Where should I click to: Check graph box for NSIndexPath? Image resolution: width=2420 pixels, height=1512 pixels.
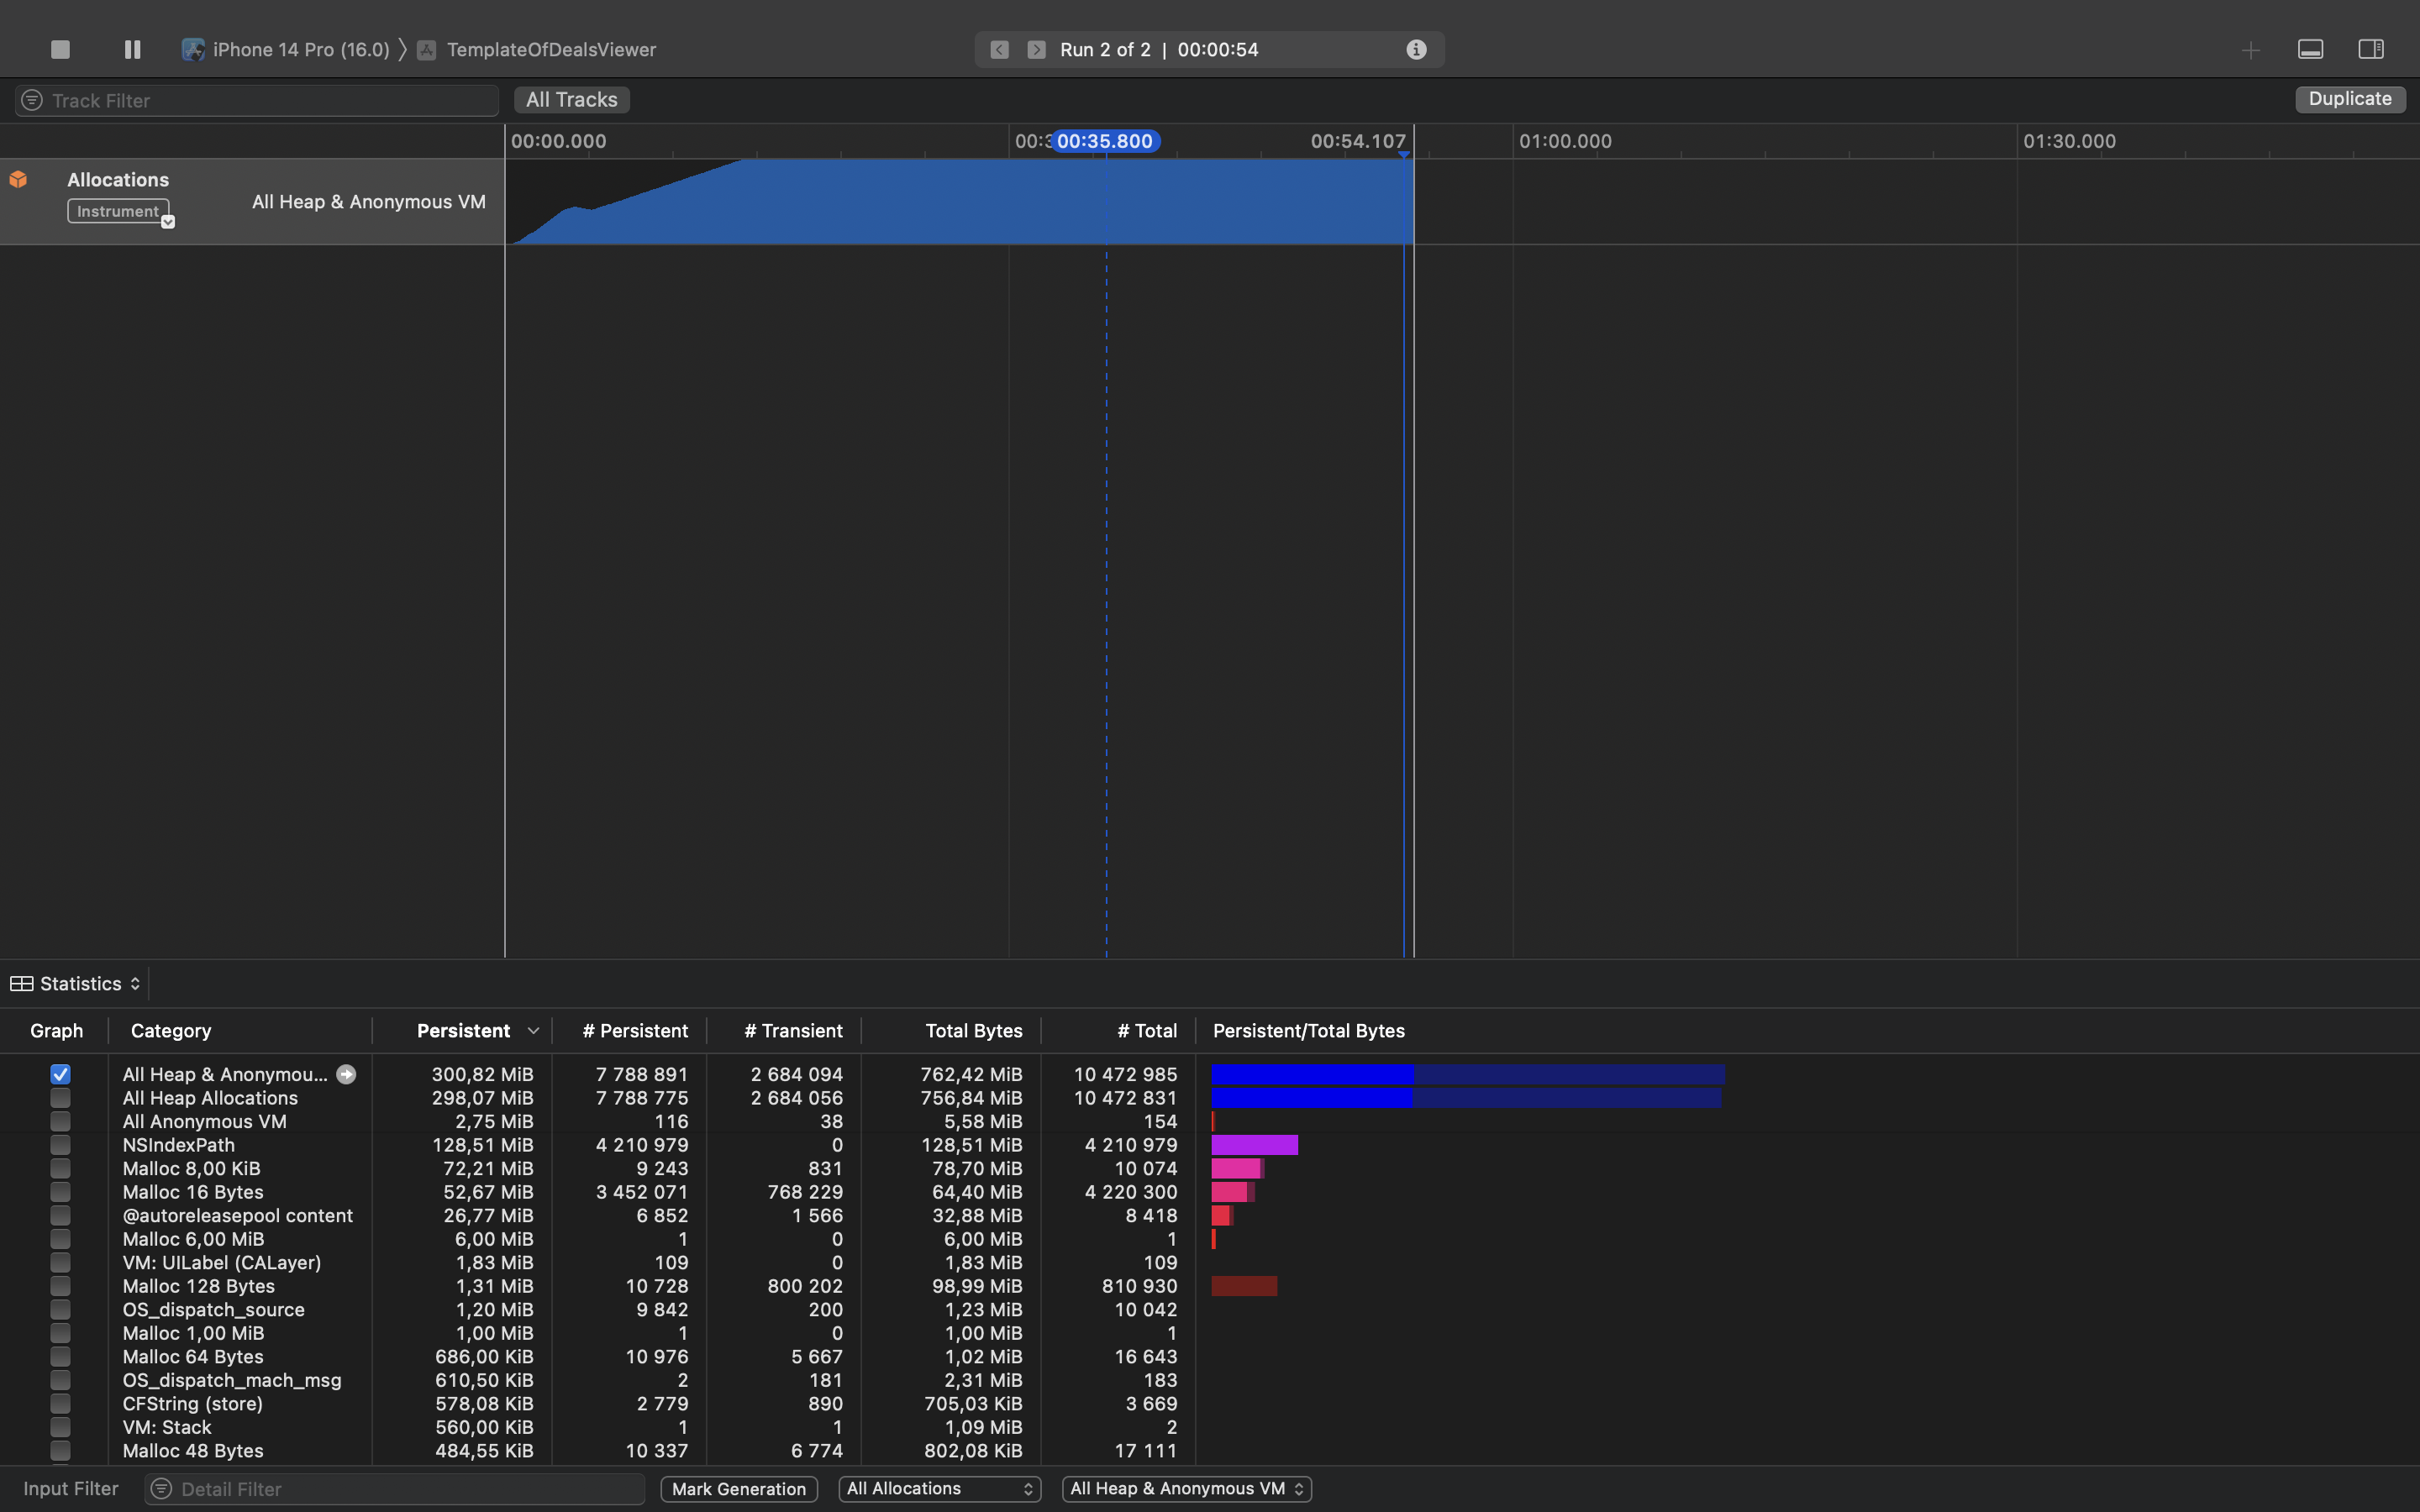click(60, 1144)
